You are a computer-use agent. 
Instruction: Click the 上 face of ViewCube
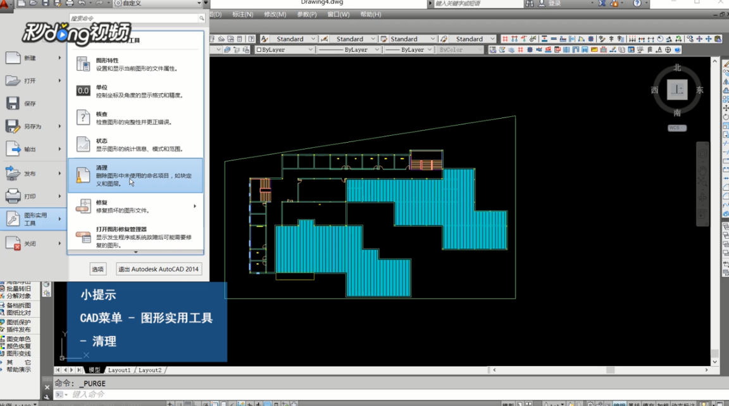pos(677,90)
